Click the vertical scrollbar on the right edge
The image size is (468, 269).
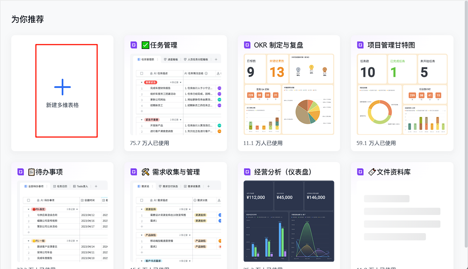(x=465, y=109)
